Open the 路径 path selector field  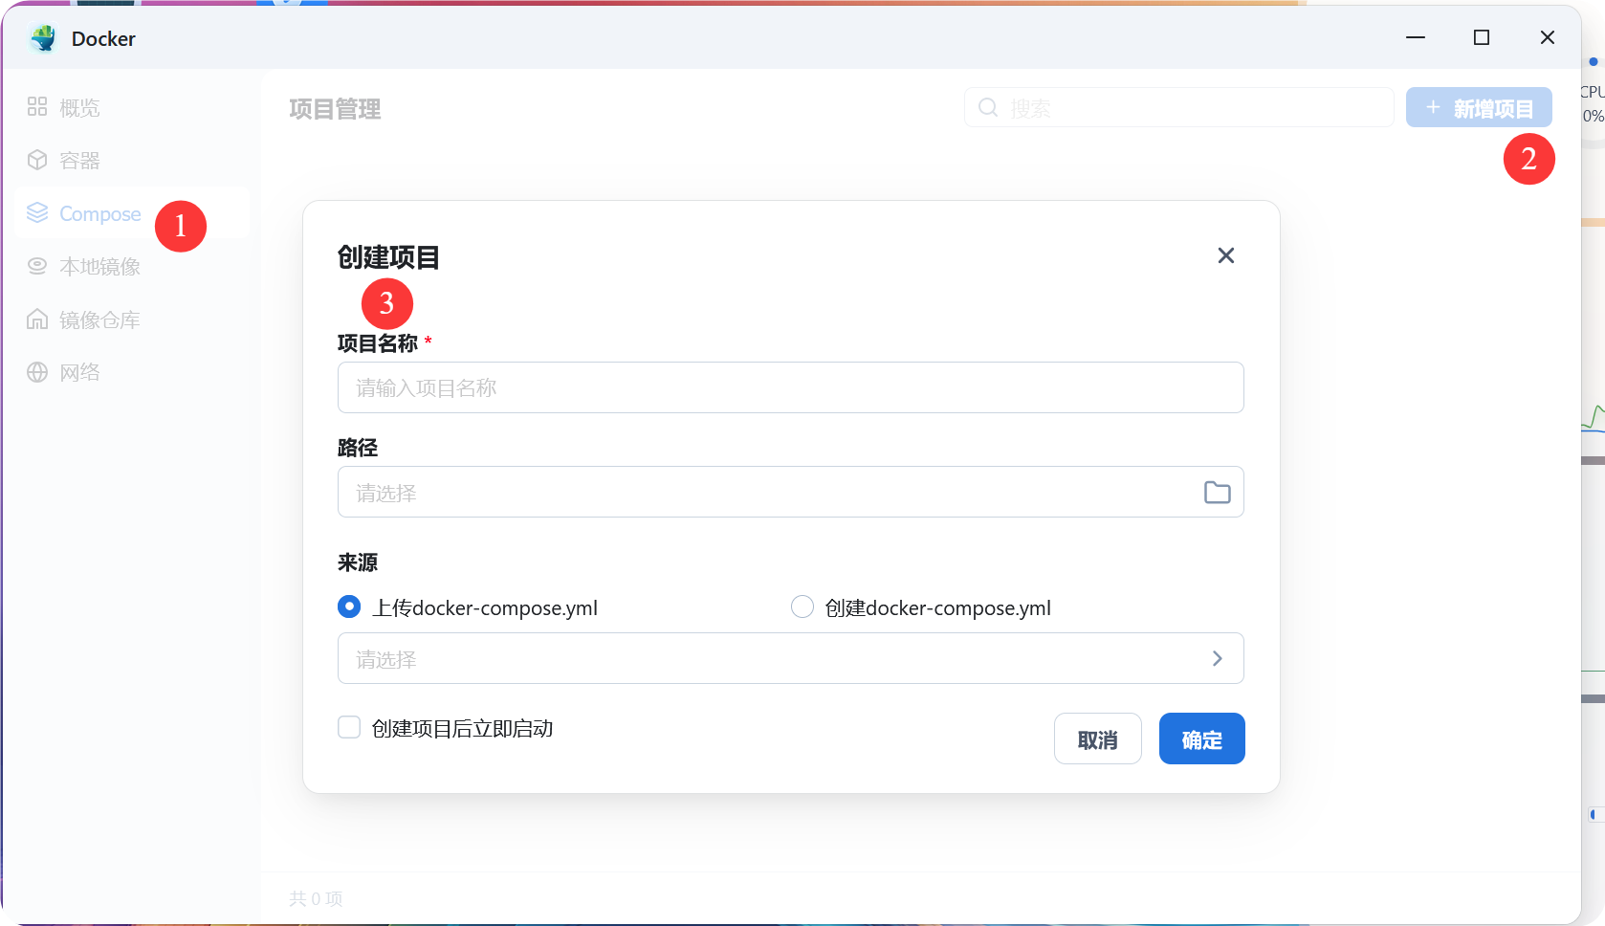pos(765,493)
